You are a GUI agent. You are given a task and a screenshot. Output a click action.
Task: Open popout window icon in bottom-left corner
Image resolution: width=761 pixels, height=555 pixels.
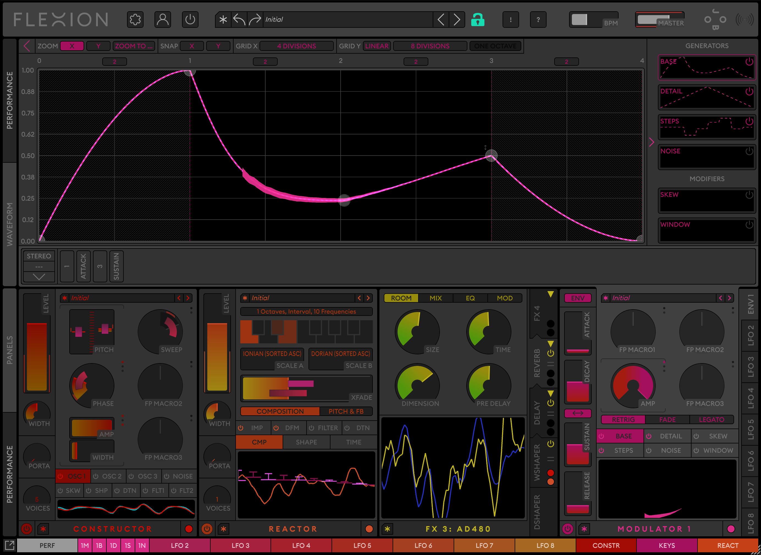9,545
